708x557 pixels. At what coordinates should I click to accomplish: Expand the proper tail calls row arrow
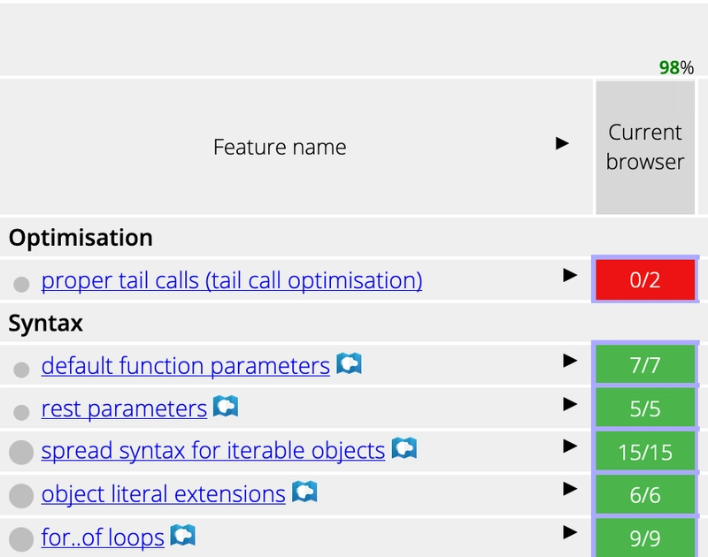coord(571,276)
